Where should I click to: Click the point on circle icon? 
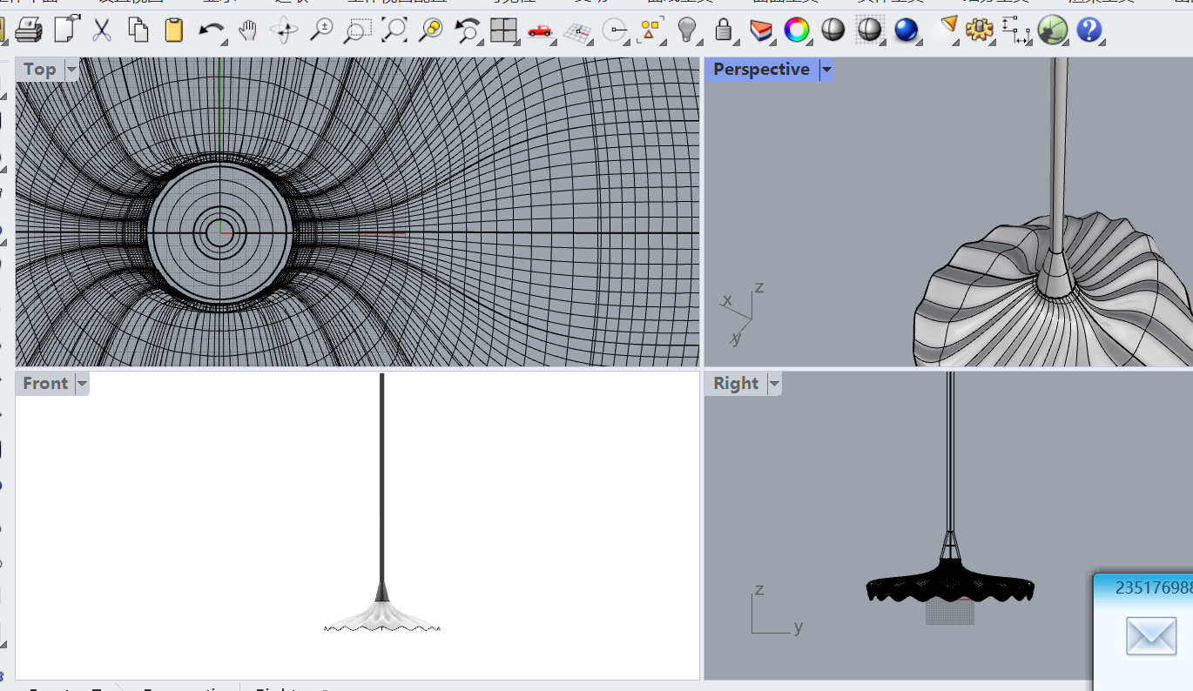[x=616, y=30]
